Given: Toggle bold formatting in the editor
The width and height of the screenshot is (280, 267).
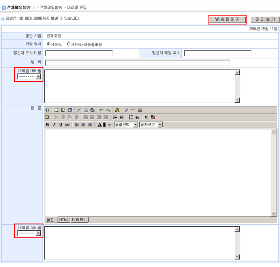Looking at the screenshot, I should pos(47,125).
